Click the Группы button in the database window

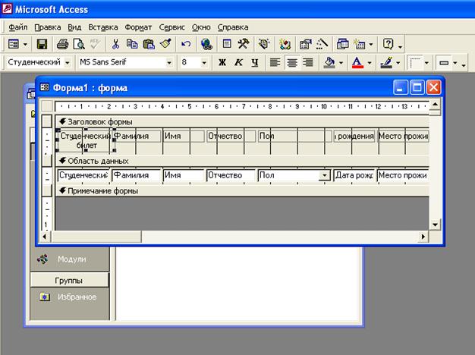(x=69, y=281)
